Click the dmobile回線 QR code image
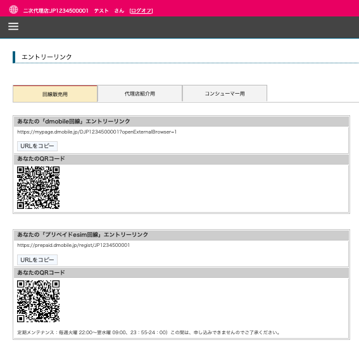Viewport: 359px width, 345px height. [38, 188]
